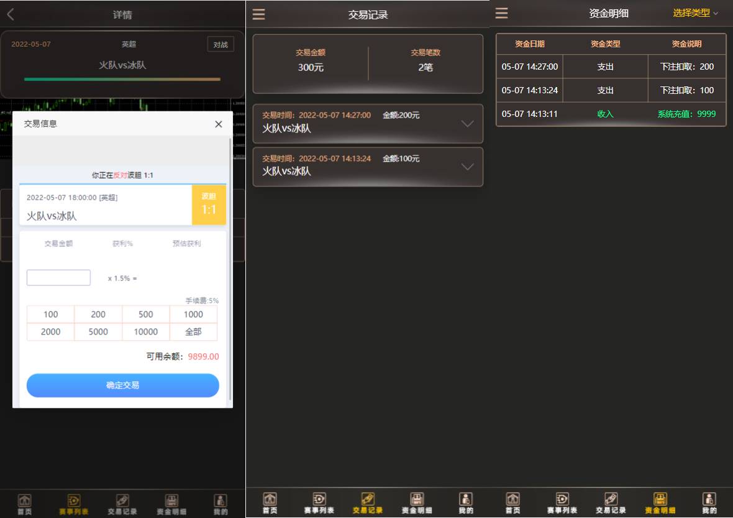Select row 05-07 14:27:00 in funds table
Image resolution: width=733 pixels, height=518 pixels.
(611, 67)
